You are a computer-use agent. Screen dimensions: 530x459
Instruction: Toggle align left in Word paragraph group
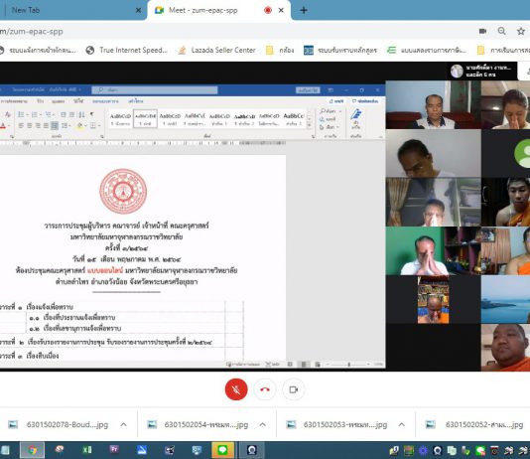[21, 125]
